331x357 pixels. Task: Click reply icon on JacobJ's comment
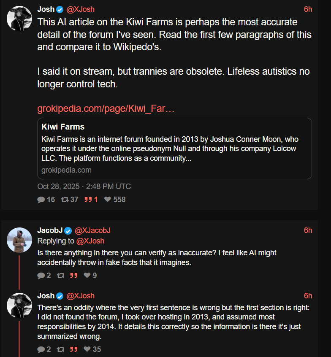click(x=41, y=276)
